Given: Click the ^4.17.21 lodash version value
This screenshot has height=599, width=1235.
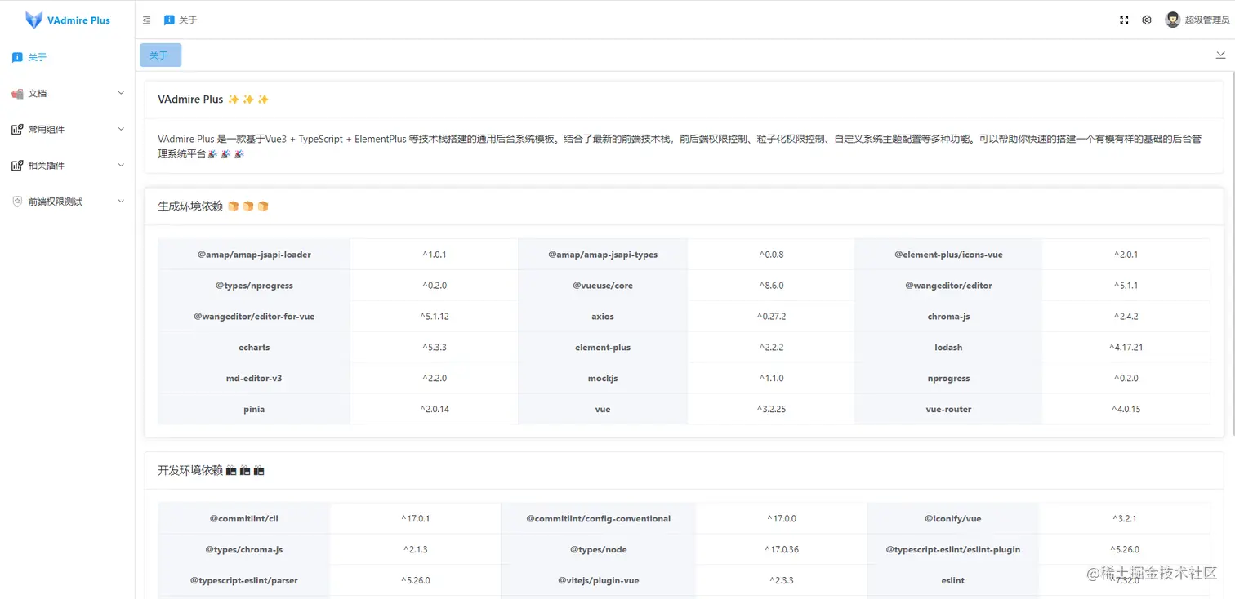Looking at the screenshot, I should [x=1126, y=348].
